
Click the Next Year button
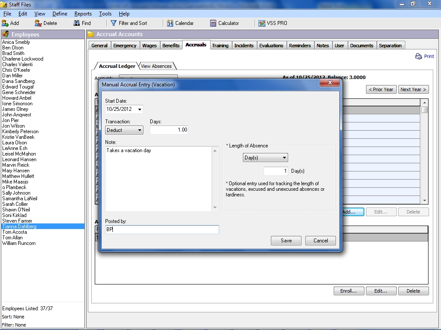[413, 89]
